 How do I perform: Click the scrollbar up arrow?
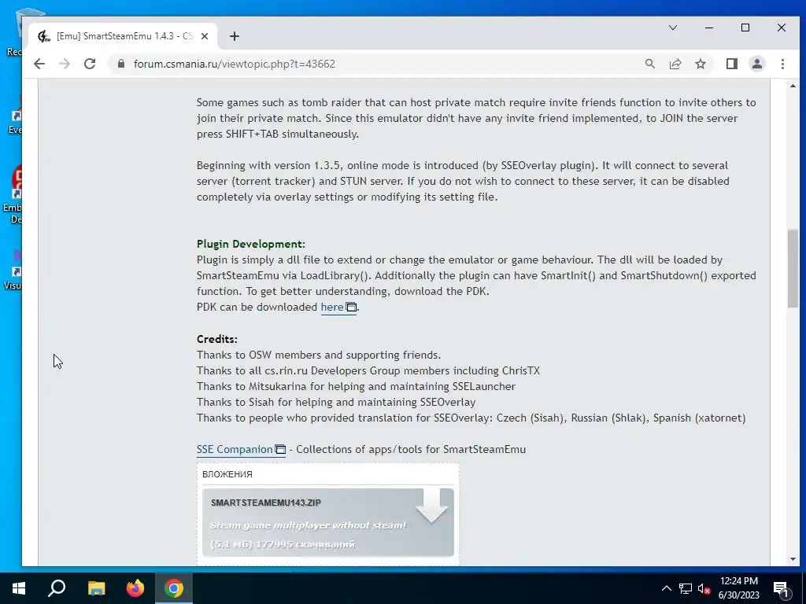point(793,87)
